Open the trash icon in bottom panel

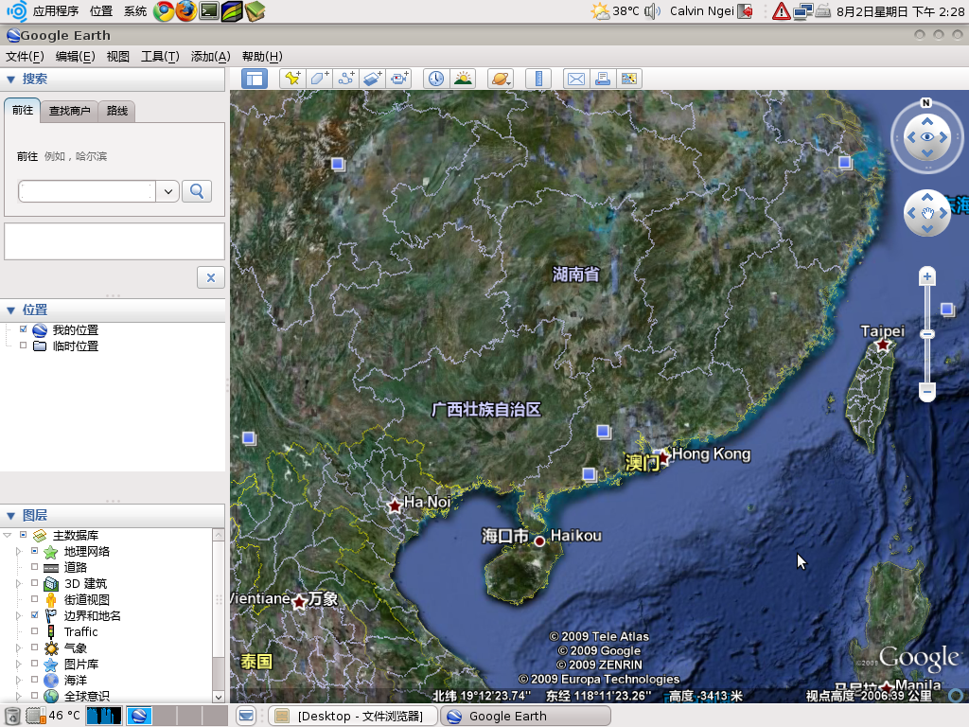point(12,716)
